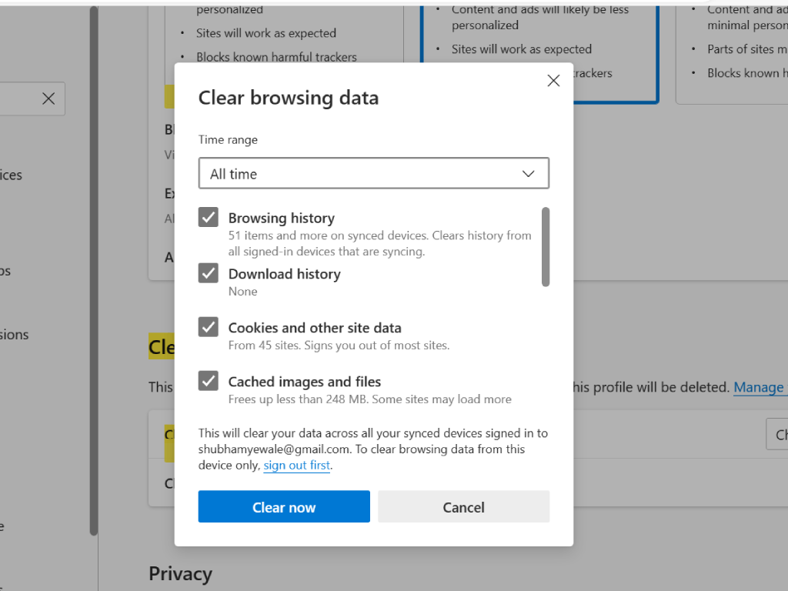Image resolution: width=788 pixels, height=591 pixels.
Task: Uncheck the Download history checkbox
Action: (x=208, y=273)
